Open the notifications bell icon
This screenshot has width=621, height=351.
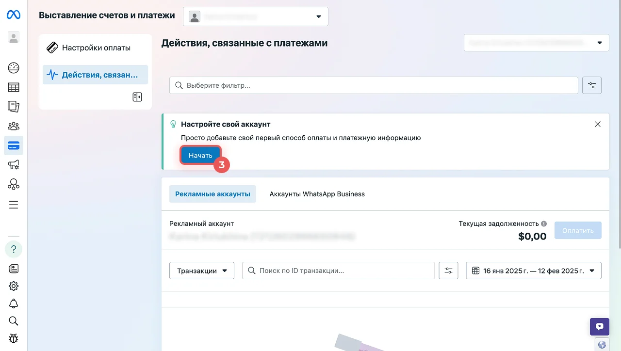[x=14, y=303]
